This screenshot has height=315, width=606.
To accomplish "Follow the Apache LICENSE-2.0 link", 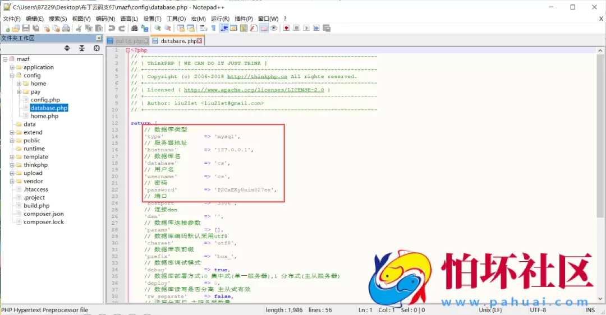I will point(254,90).
